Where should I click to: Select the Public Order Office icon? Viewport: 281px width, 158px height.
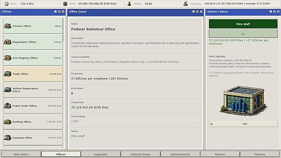point(7,106)
